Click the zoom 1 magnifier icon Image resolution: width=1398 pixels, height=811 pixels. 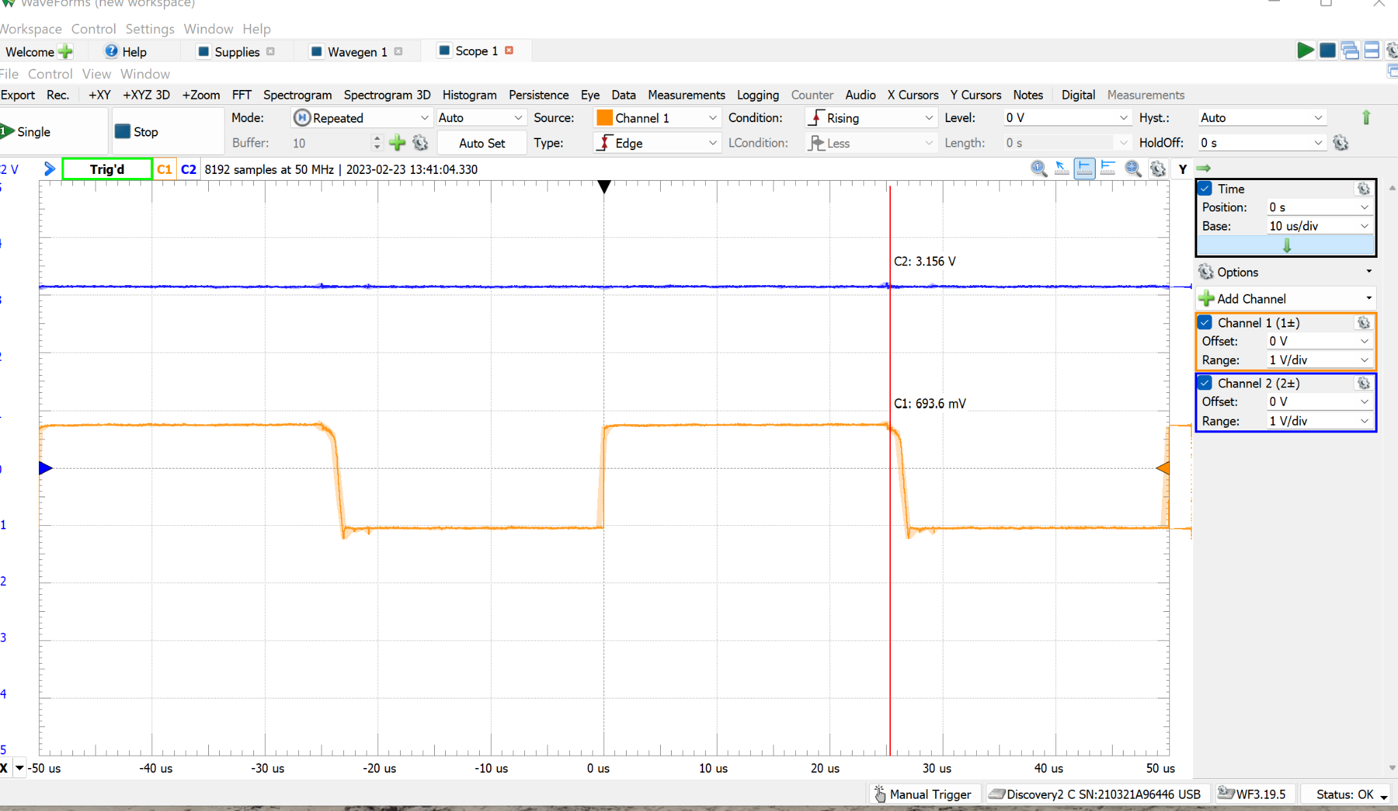pos(1039,168)
